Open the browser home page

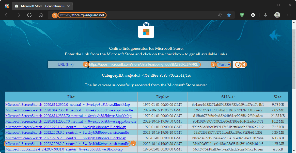point(41,15)
